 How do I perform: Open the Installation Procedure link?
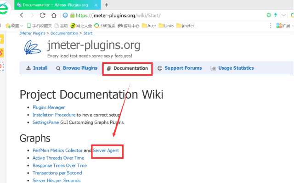[54, 115]
